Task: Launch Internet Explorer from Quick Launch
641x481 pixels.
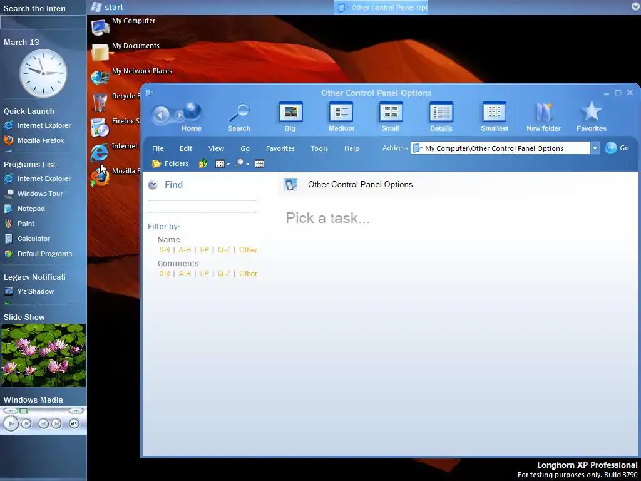Action: pos(37,125)
